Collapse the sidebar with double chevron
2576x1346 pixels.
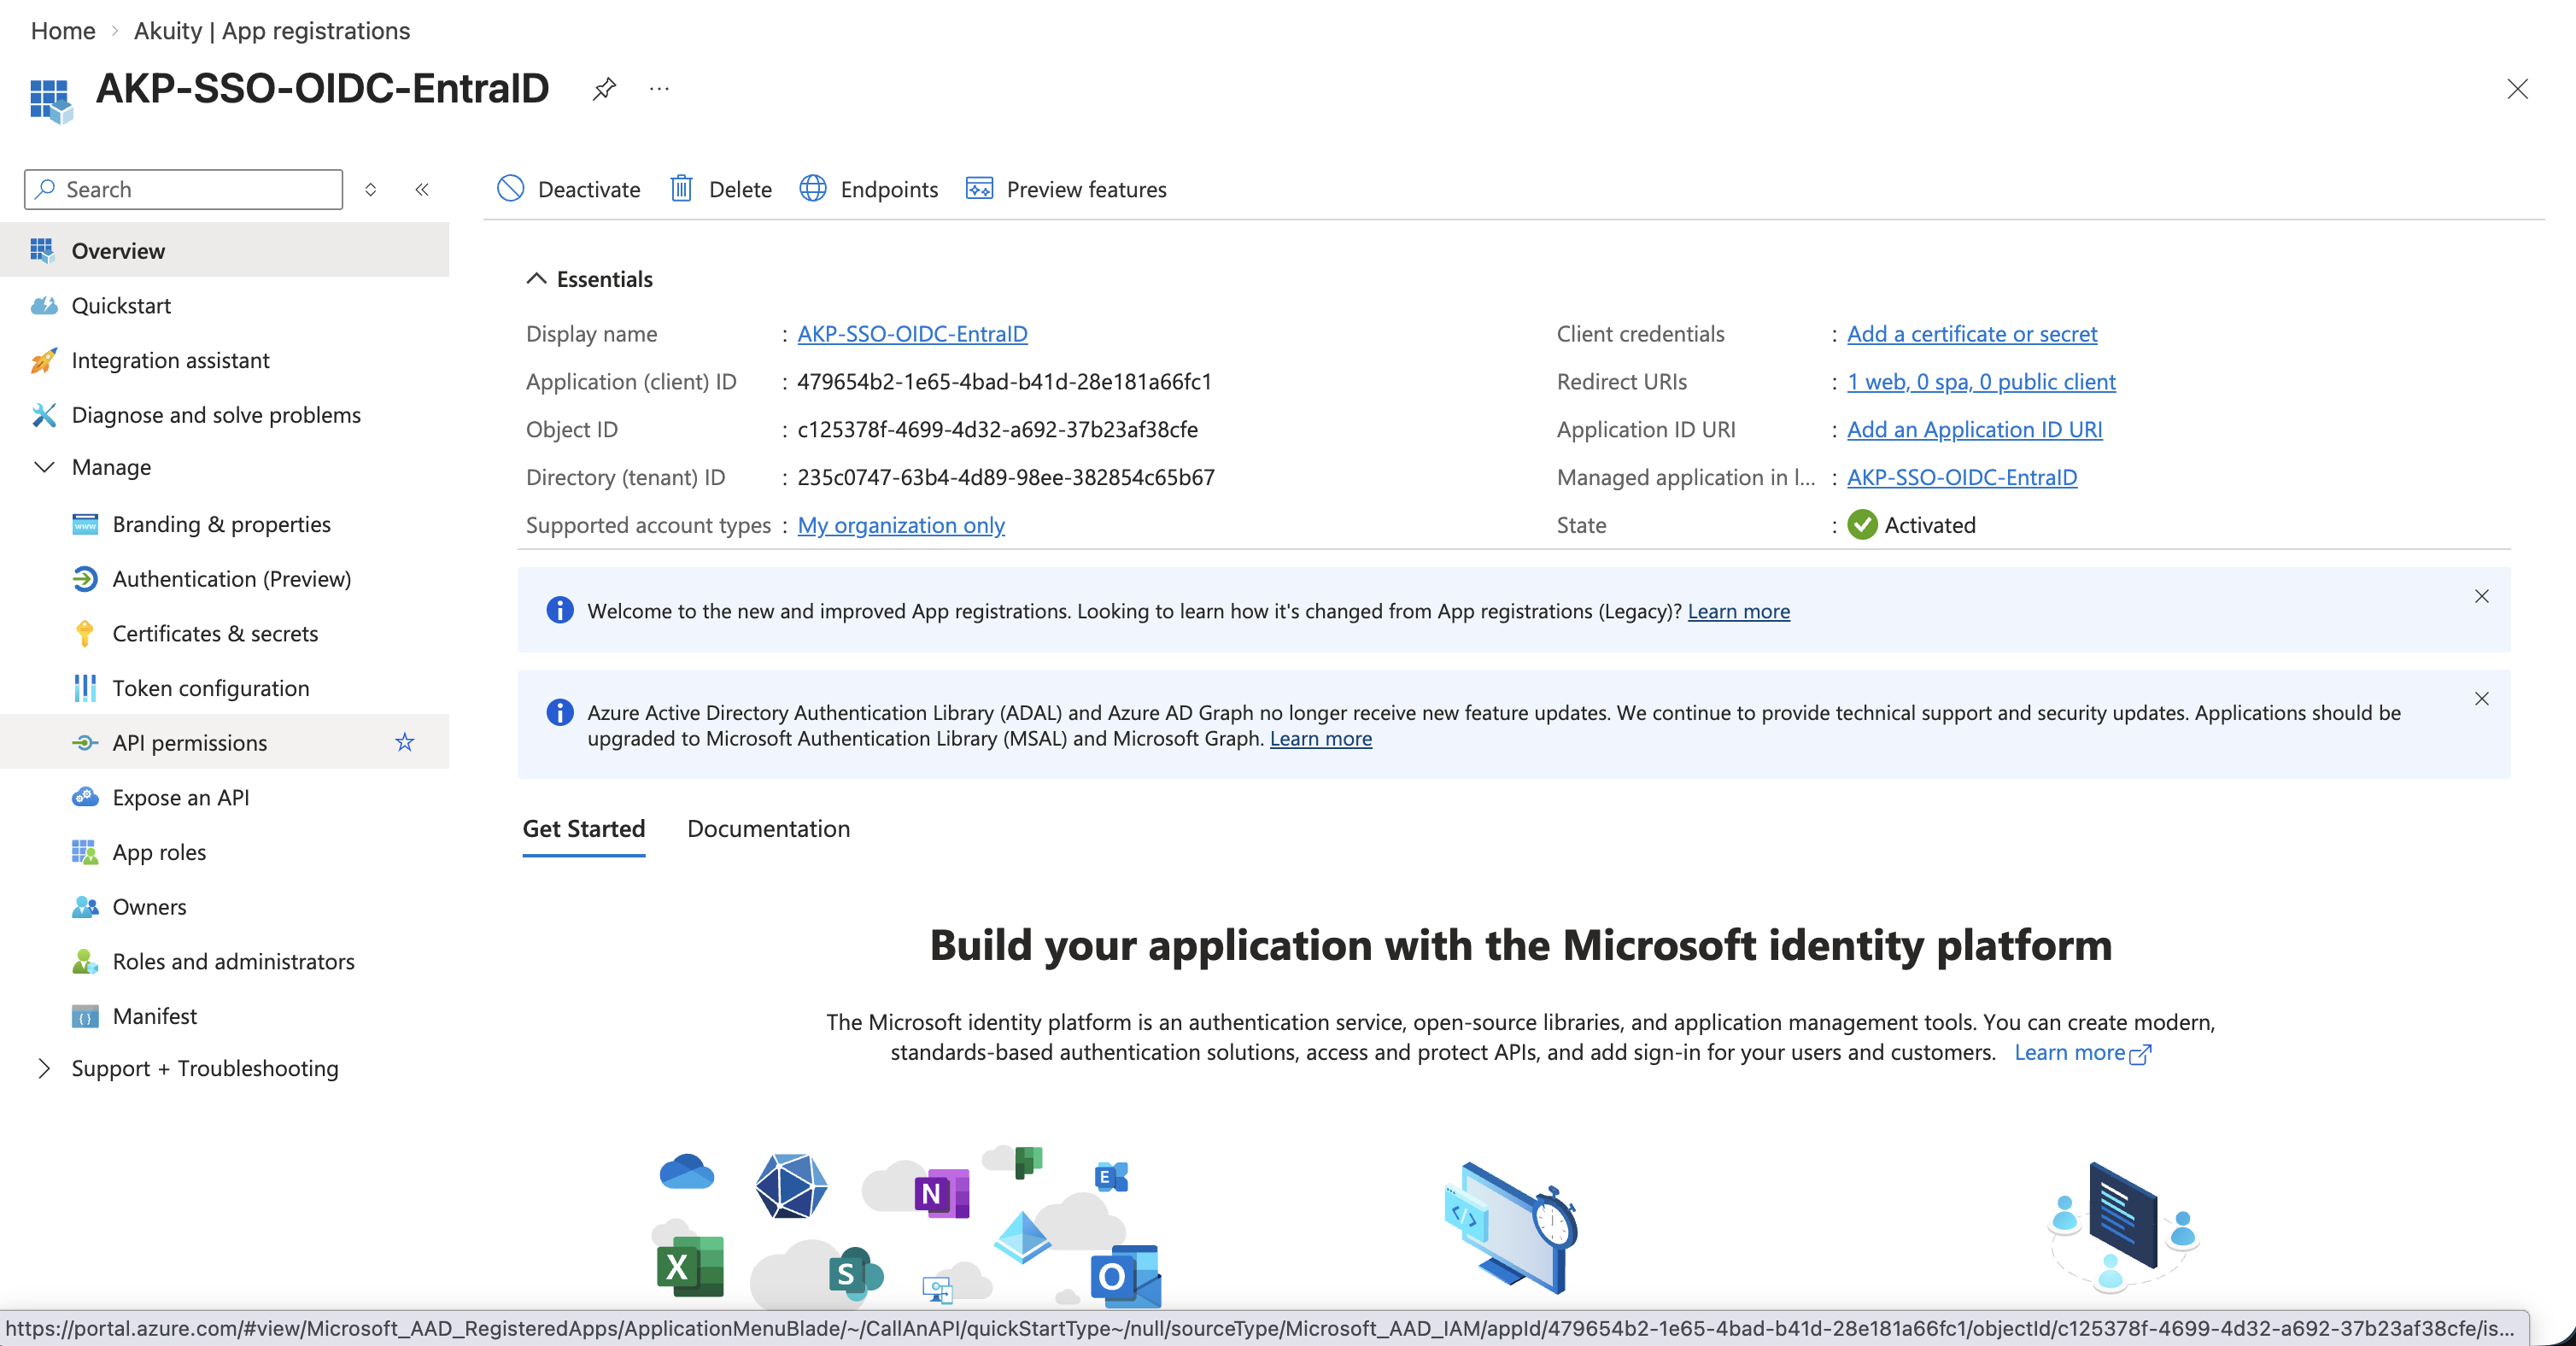click(422, 189)
